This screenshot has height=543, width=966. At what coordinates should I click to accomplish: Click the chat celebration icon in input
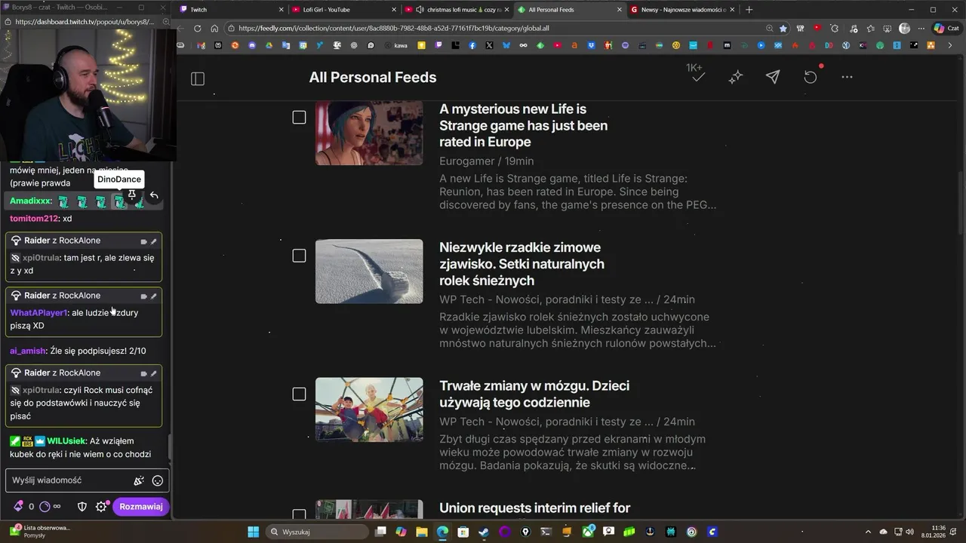tap(139, 480)
